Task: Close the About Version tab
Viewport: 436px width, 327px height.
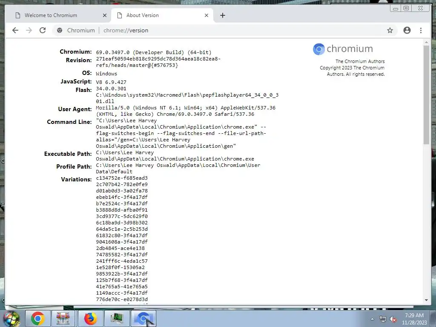Action: pos(207,15)
